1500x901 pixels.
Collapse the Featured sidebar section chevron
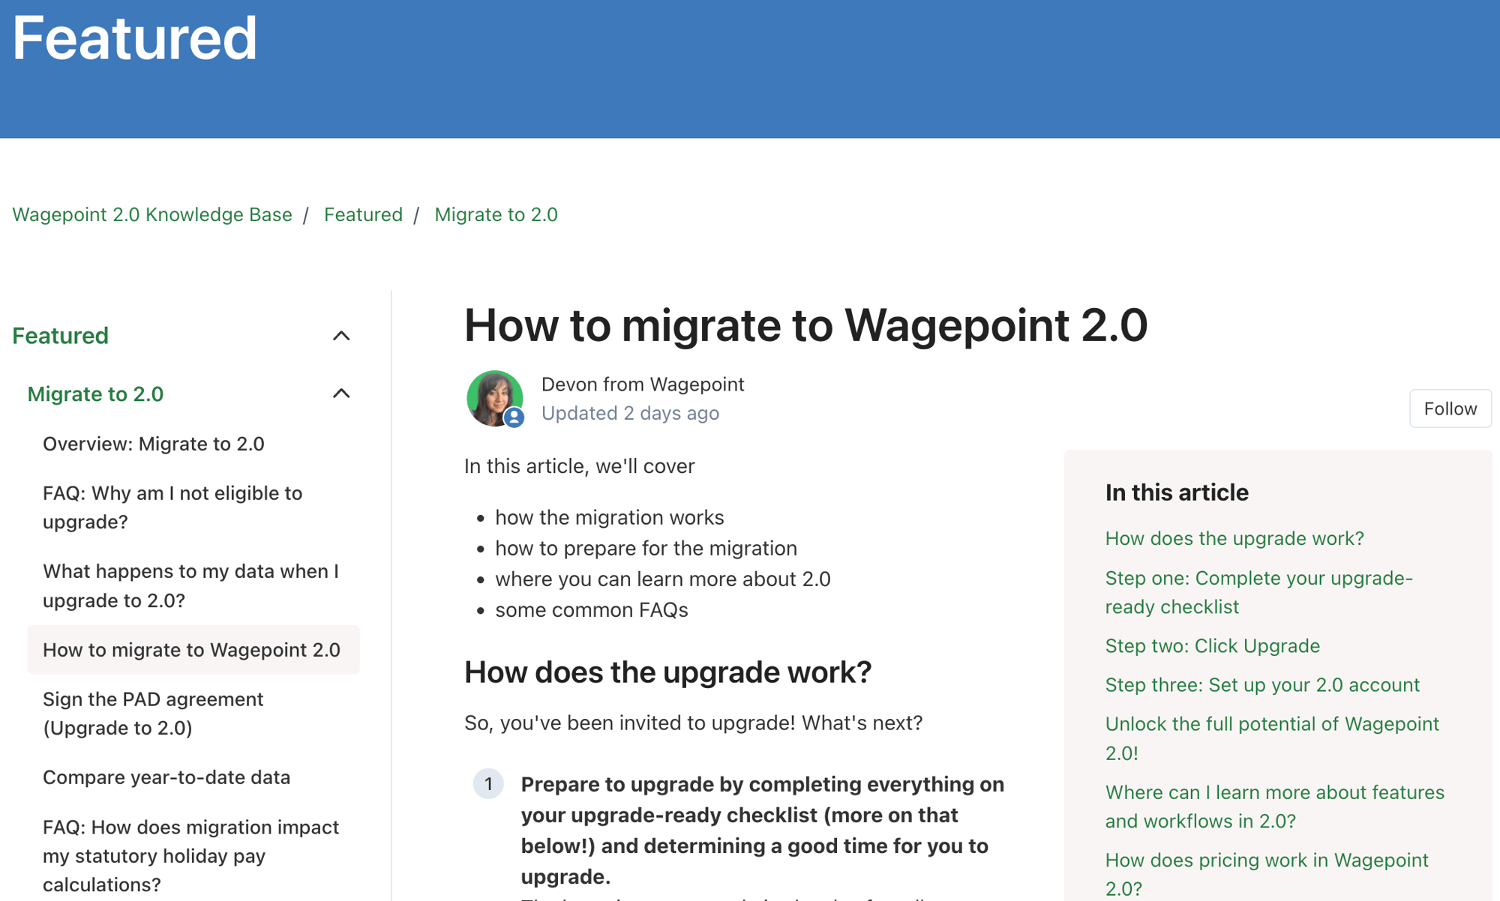341,336
